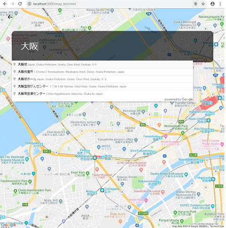Open the Terms of Use link

217,226
